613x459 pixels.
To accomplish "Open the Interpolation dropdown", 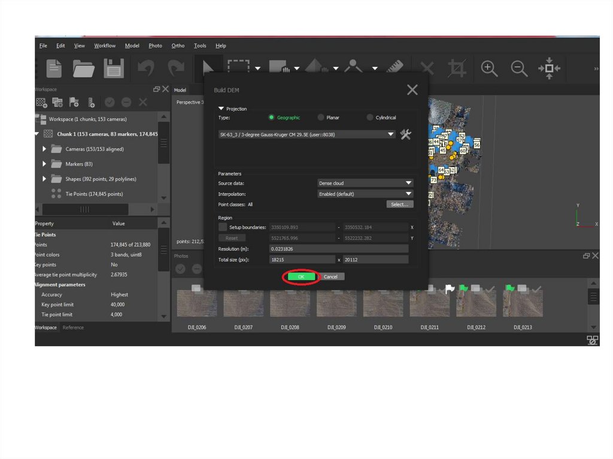I will [365, 194].
